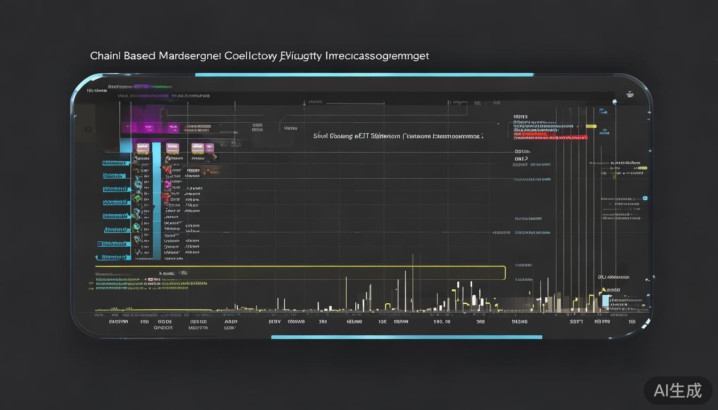Click the bright green icon in the left icon column
The image size is (718, 410).
coord(137,198)
